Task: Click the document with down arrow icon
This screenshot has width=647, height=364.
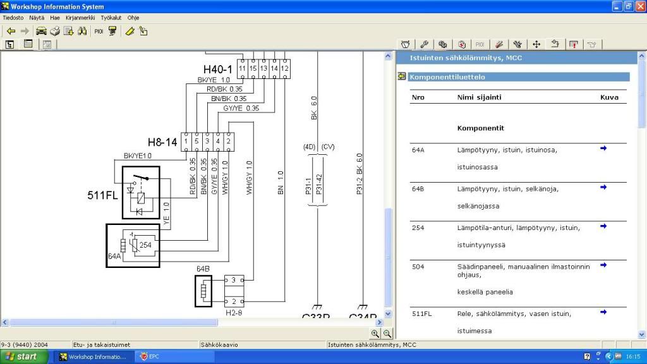Action: (x=68, y=31)
